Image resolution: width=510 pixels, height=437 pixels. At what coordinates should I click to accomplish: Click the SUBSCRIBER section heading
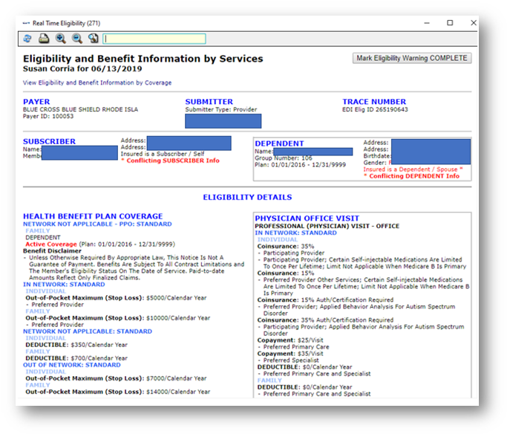(x=49, y=141)
